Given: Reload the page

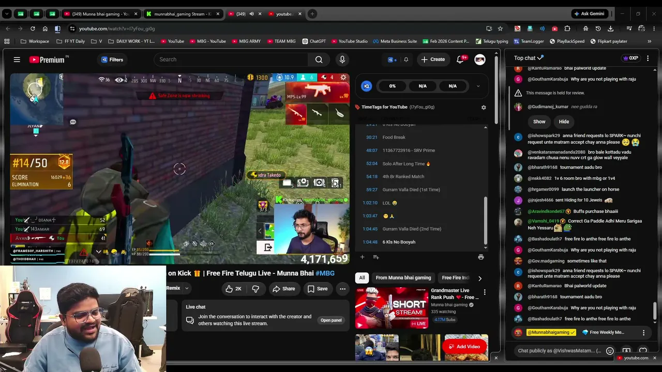Looking at the screenshot, I should pyautogui.click(x=33, y=28).
